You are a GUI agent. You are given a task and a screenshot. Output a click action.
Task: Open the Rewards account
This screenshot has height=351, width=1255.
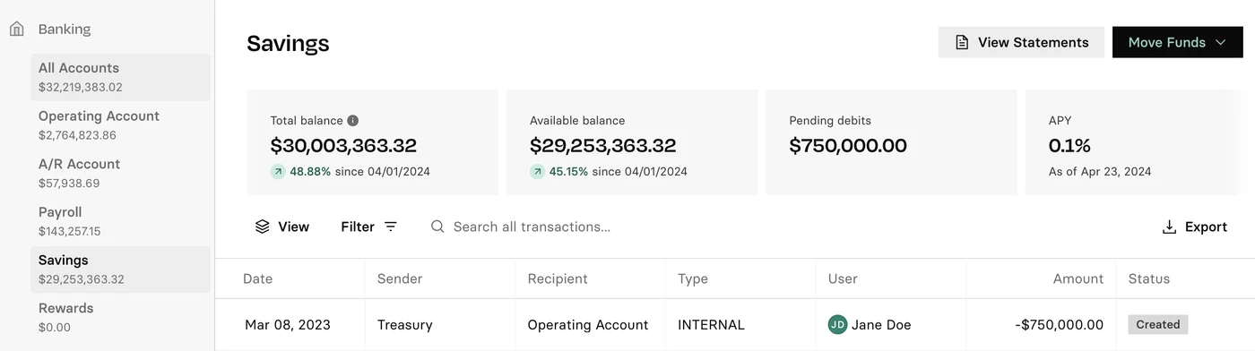pyautogui.click(x=121, y=317)
